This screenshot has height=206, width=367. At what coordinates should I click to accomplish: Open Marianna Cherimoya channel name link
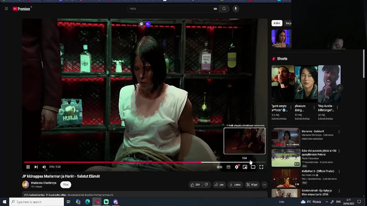tap(44, 183)
